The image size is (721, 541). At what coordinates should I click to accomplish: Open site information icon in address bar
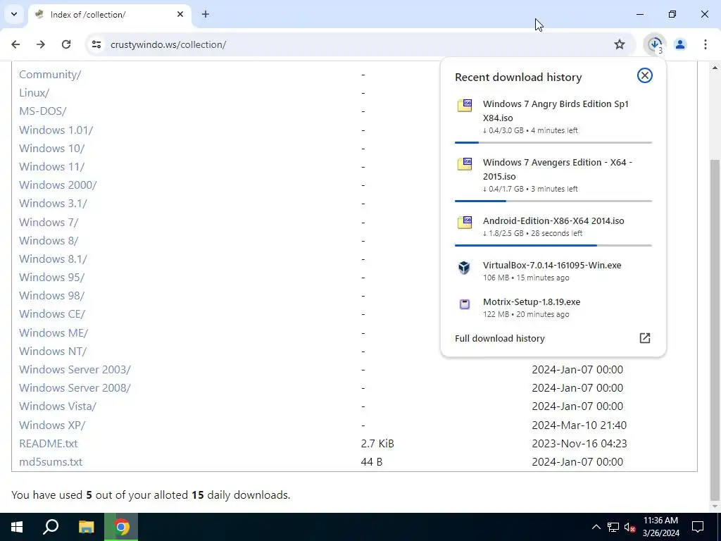tap(96, 44)
